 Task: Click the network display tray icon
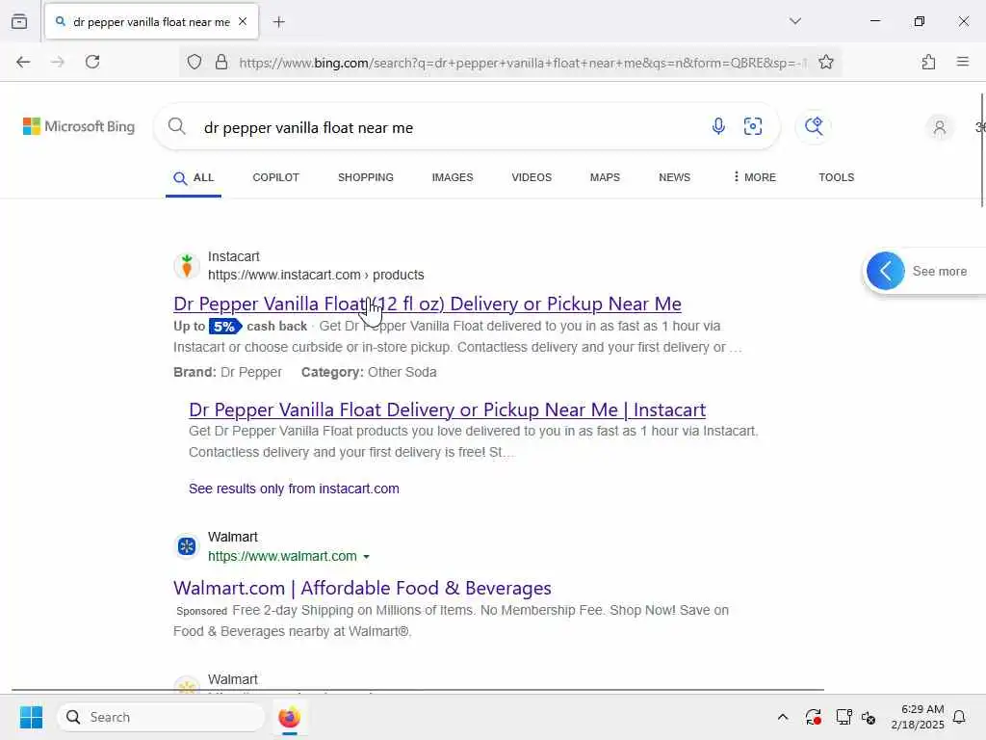(x=843, y=717)
